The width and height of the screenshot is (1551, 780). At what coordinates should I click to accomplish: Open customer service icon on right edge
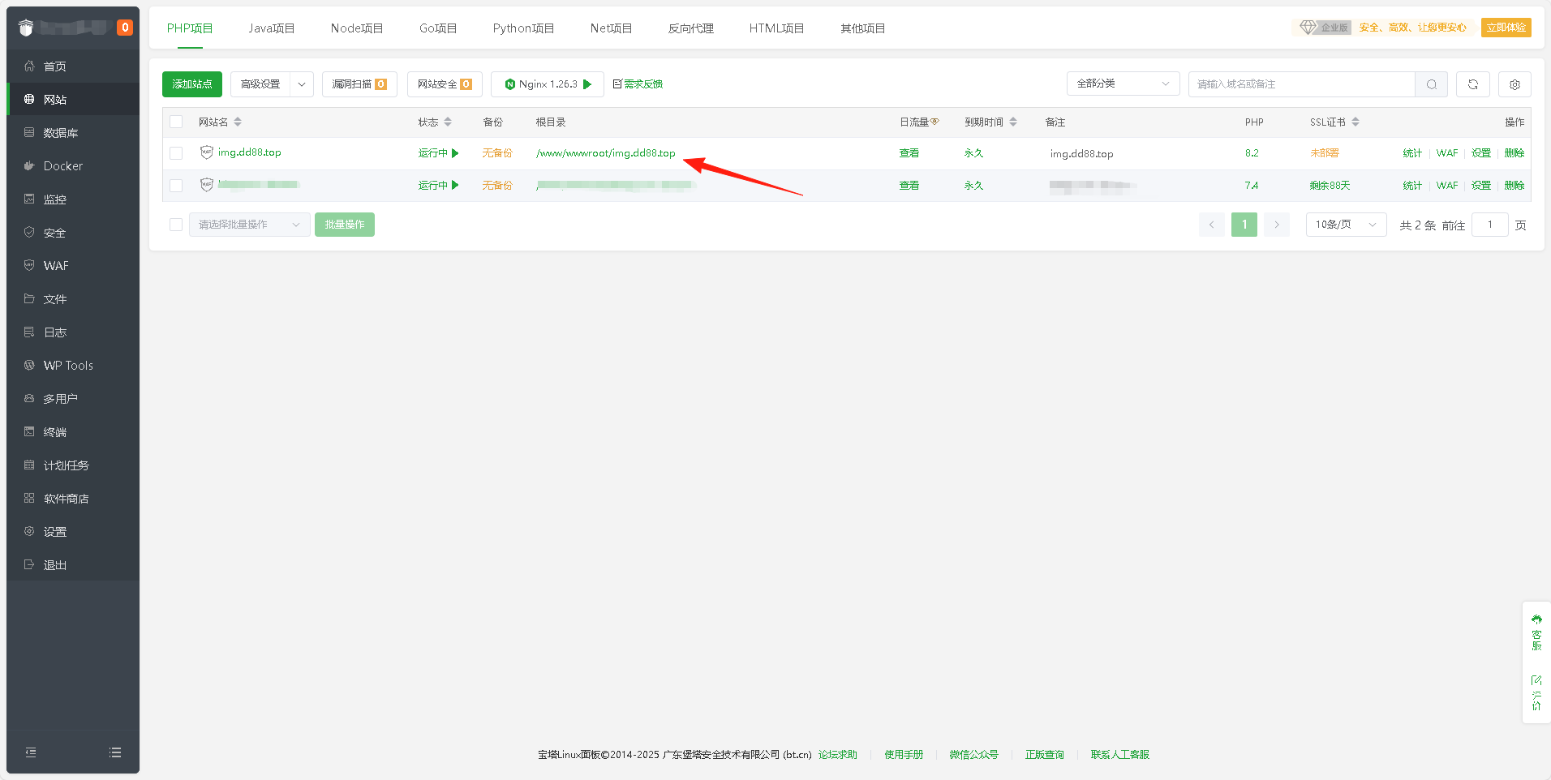pyautogui.click(x=1536, y=632)
